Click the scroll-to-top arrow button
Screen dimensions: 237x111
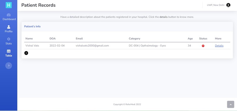pyautogui.click(x=231, y=105)
